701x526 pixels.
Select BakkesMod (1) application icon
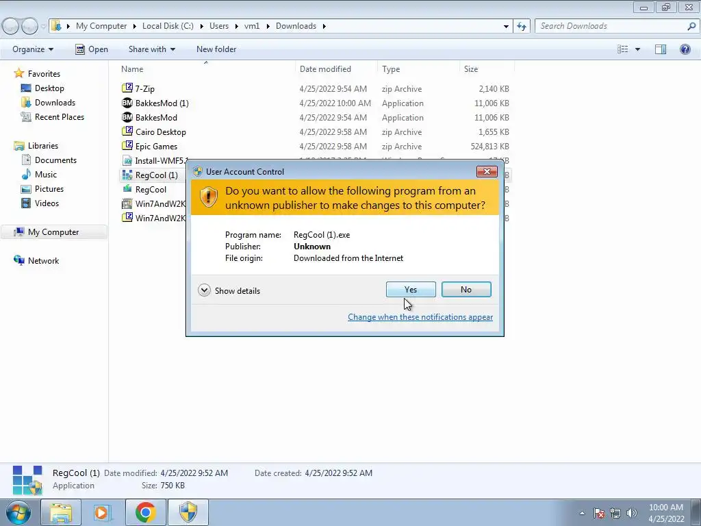(x=127, y=103)
